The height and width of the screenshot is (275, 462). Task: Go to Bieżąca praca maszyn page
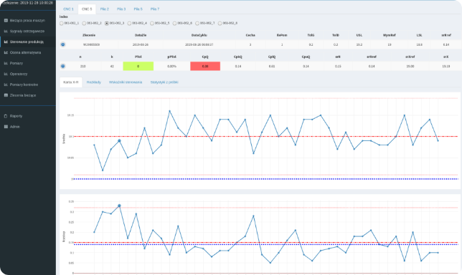pos(27,21)
